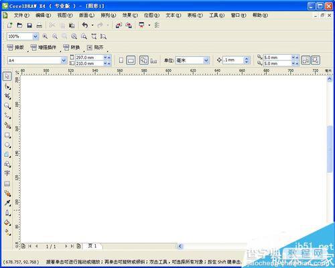This screenshot has height=268, width=335.
Task: Select the Zoom tool in toolbox
Action: point(7,106)
